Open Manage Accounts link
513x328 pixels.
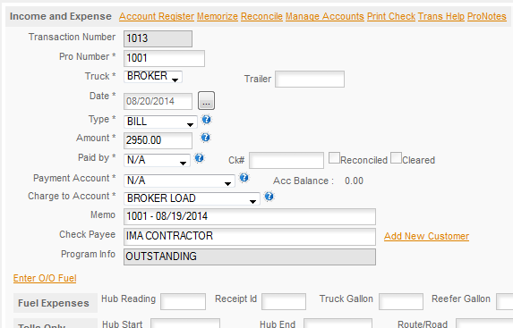click(x=325, y=16)
